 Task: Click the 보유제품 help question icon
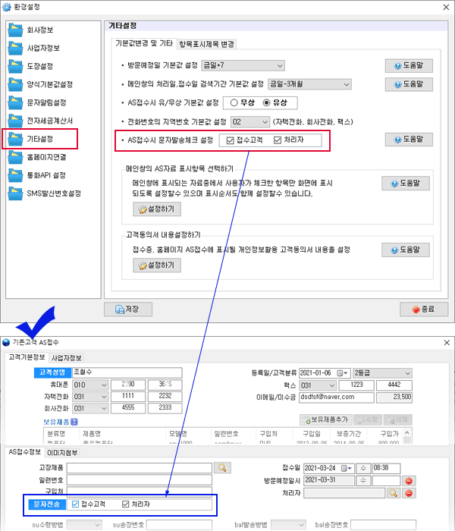click(75, 422)
